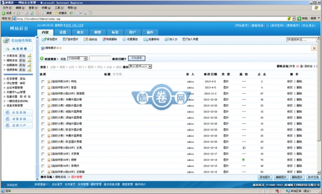Viewport: 322px width, 194px height.
Task: Tick the checkbox for the 方萝夷 row
Action: (x=43, y=154)
